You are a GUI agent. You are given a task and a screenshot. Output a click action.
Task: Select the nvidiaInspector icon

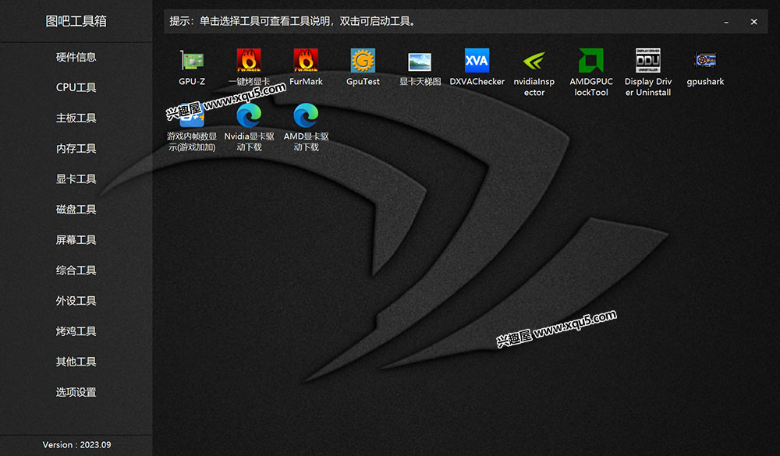534,61
